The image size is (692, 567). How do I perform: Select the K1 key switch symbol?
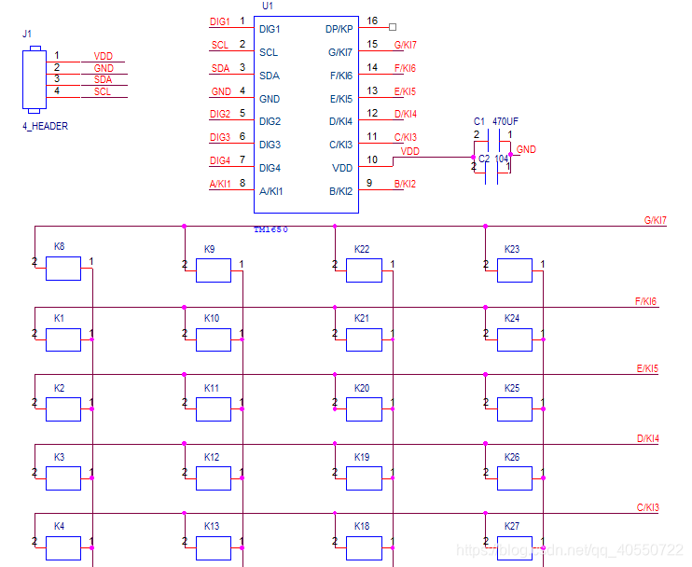click(63, 339)
